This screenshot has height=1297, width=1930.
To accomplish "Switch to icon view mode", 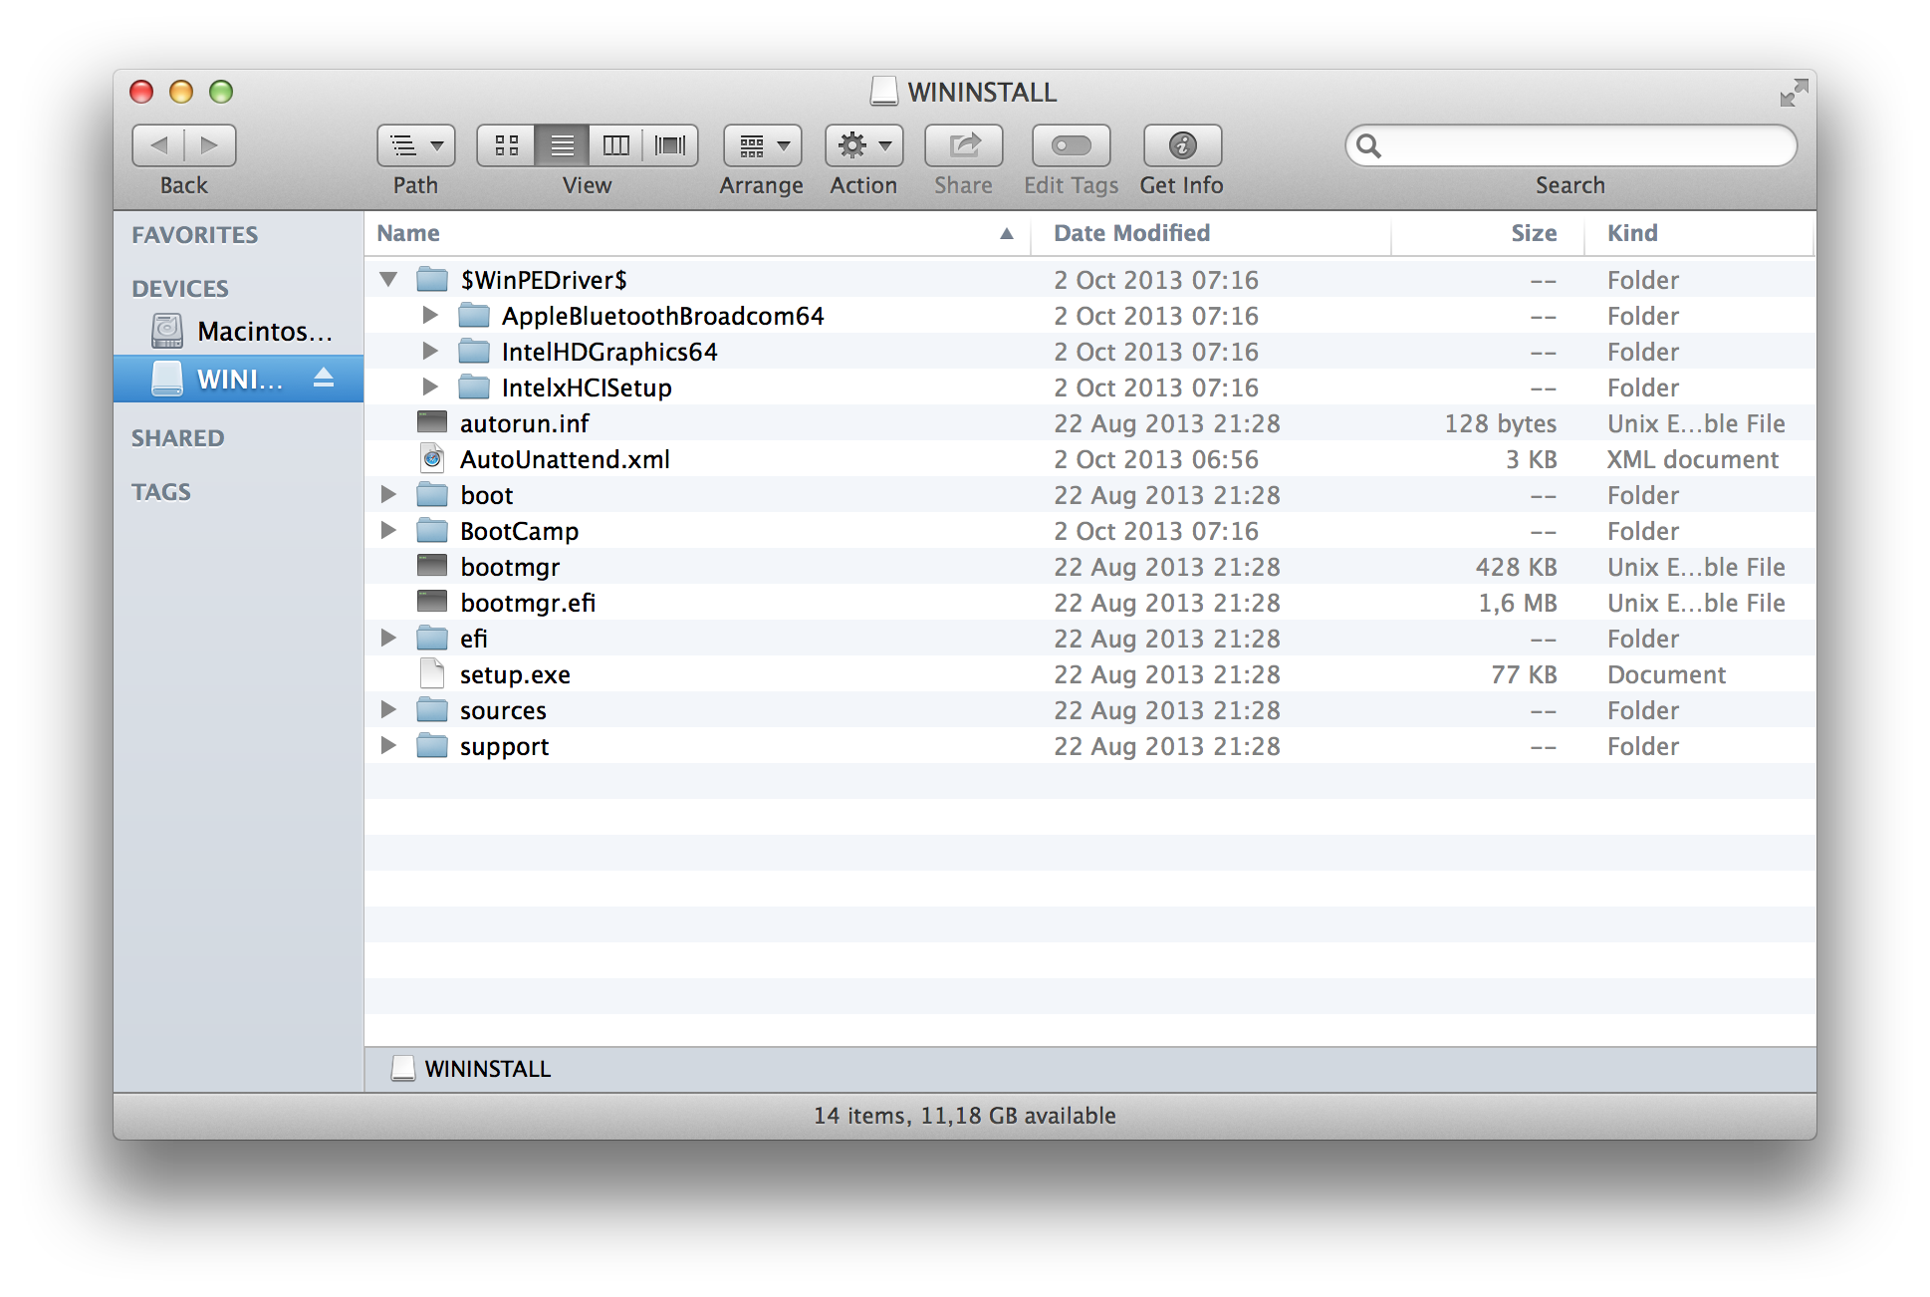I will [507, 145].
